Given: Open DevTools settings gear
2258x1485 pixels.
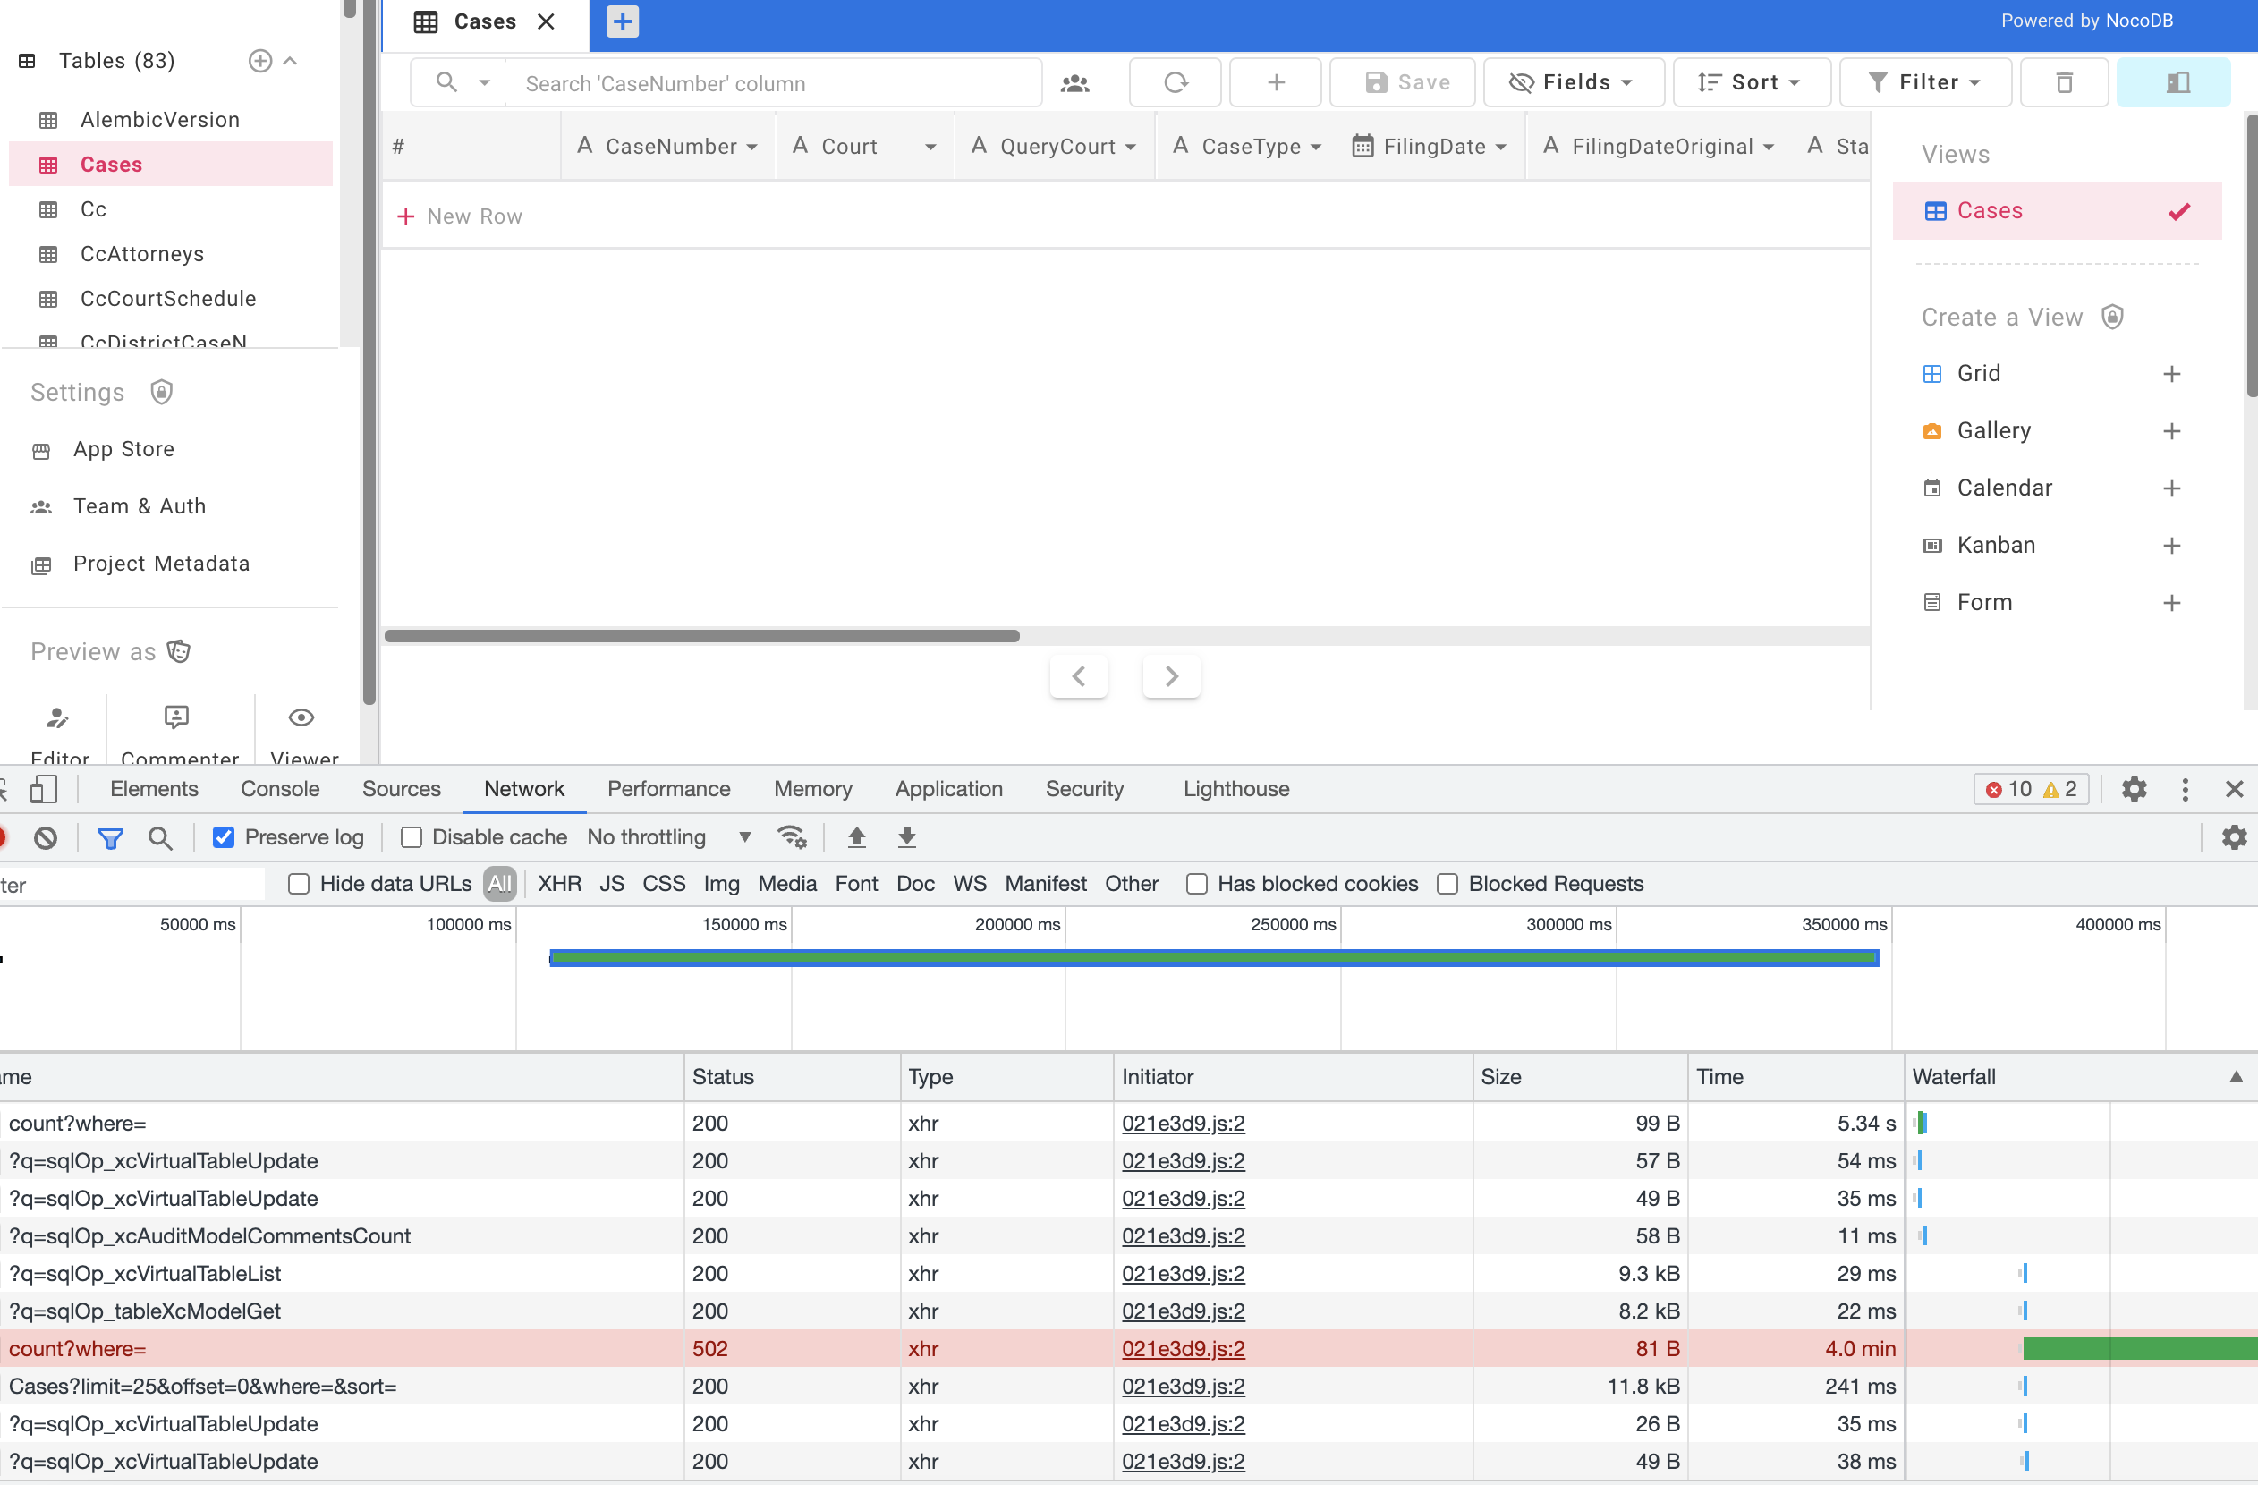Looking at the screenshot, I should [2134, 788].
